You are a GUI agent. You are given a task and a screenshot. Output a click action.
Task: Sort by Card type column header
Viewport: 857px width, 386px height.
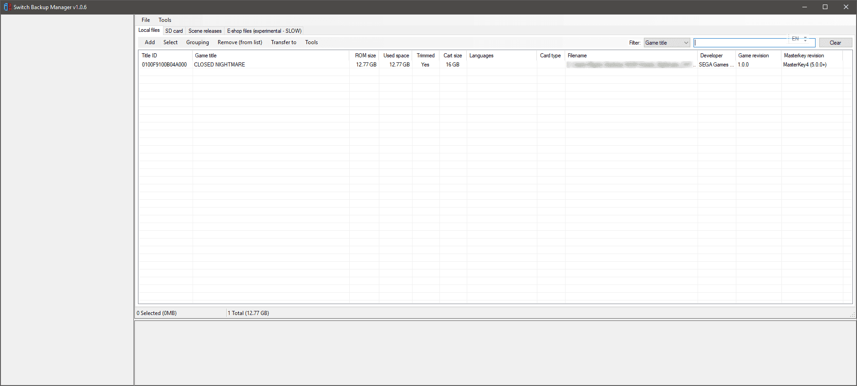tap(551, 56)
